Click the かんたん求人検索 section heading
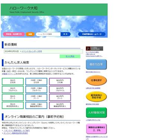This screenshot has height=140, width=149. click(17, 63)
